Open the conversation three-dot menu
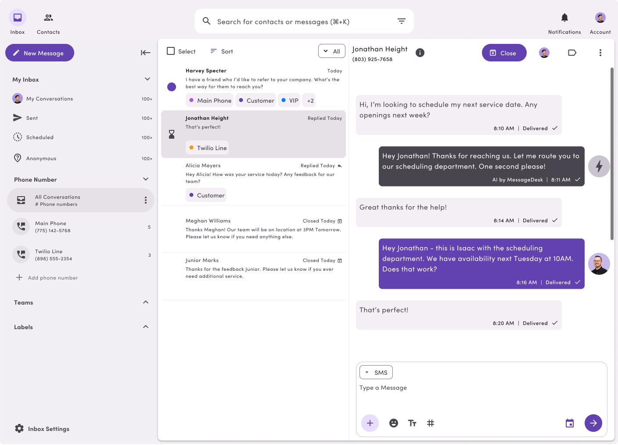The image size is (618, 445). [600, 53]
